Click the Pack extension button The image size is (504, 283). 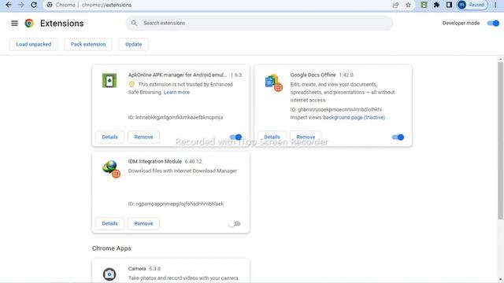click(88, 44)
